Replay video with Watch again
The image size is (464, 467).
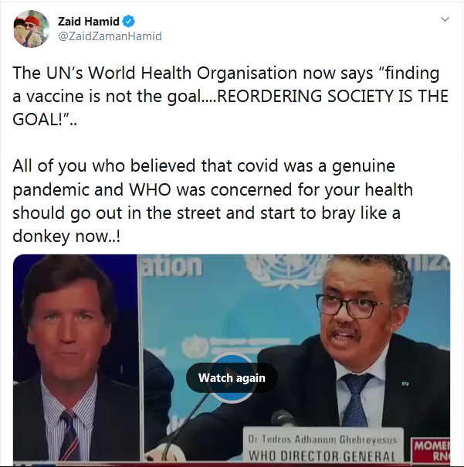pyautogui.click(x=232, y=377)
